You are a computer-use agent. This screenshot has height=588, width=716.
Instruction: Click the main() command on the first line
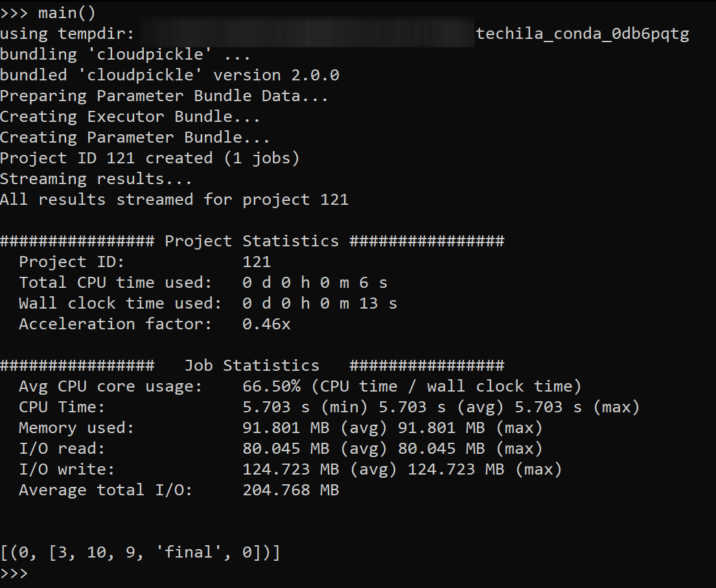coord(67,12)
